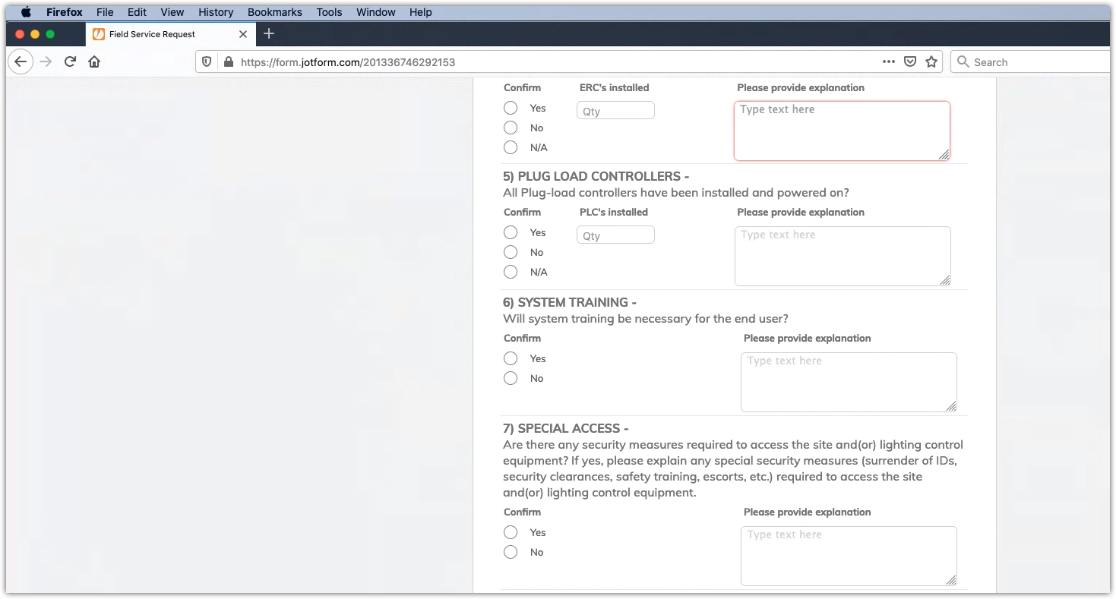This screenshot has width=1116, height=599.
Task: Navigate back using the back arrow
Action: coord(21,61)
